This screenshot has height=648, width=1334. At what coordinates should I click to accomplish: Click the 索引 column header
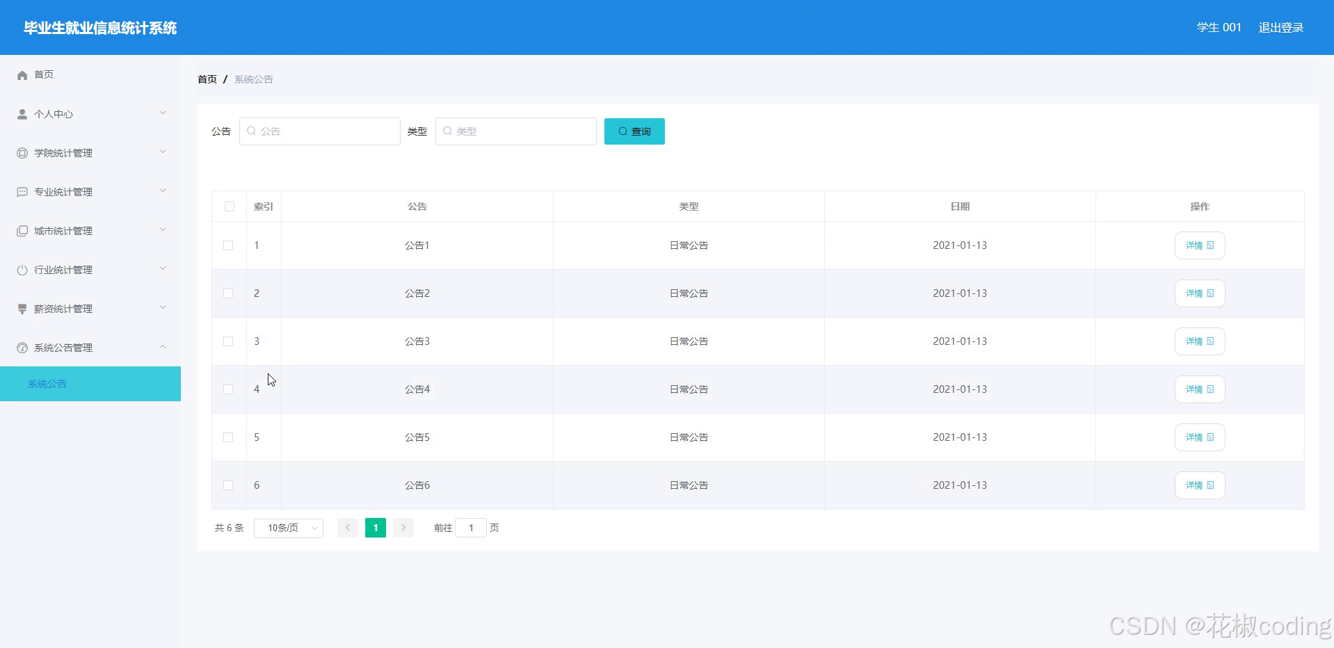click(x=264, y=206)
